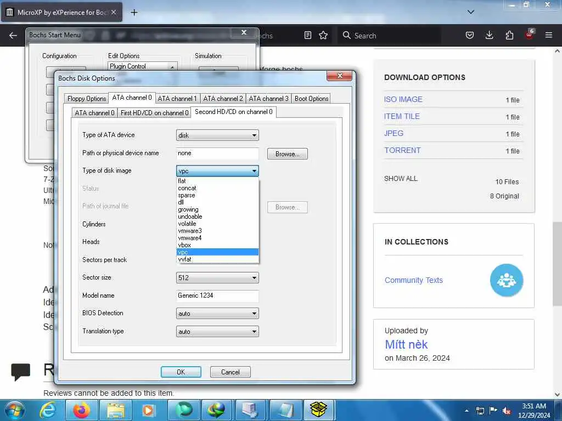This screenshot has height=421, width=562.
Task: Click SHOW ALL files link
Action: coord(401,179)
